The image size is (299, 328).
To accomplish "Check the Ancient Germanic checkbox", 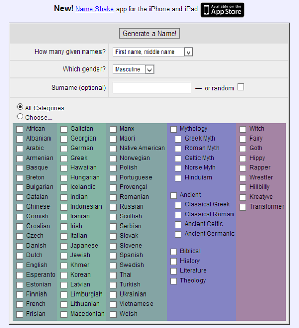I will click(x=178, y=234).
